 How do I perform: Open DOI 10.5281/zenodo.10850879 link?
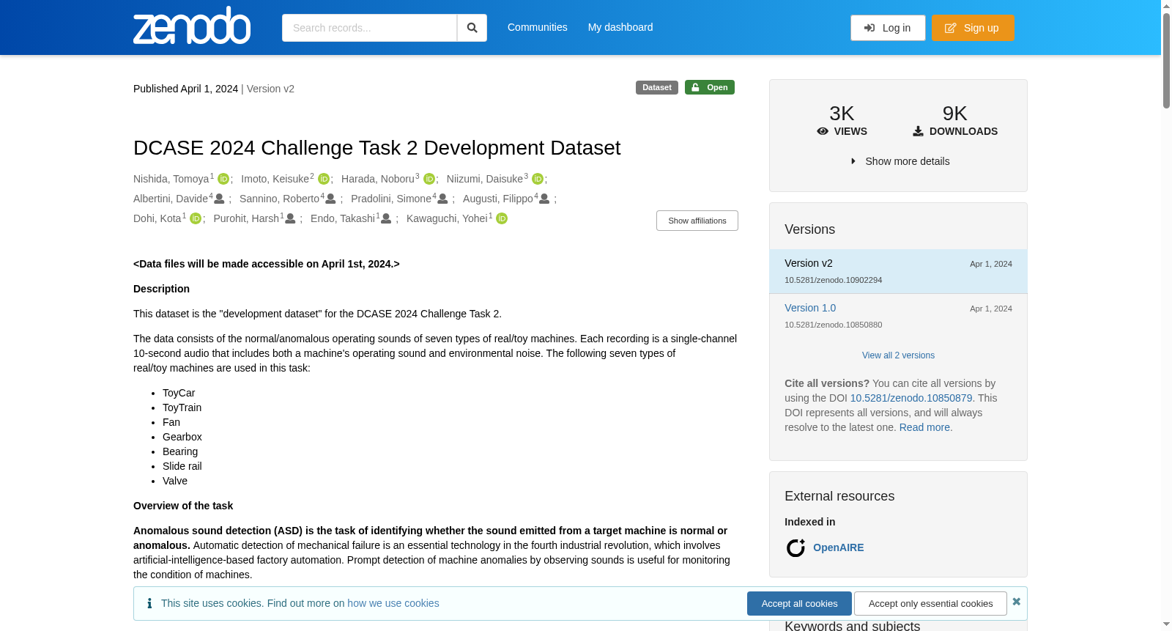click(911, 398)
